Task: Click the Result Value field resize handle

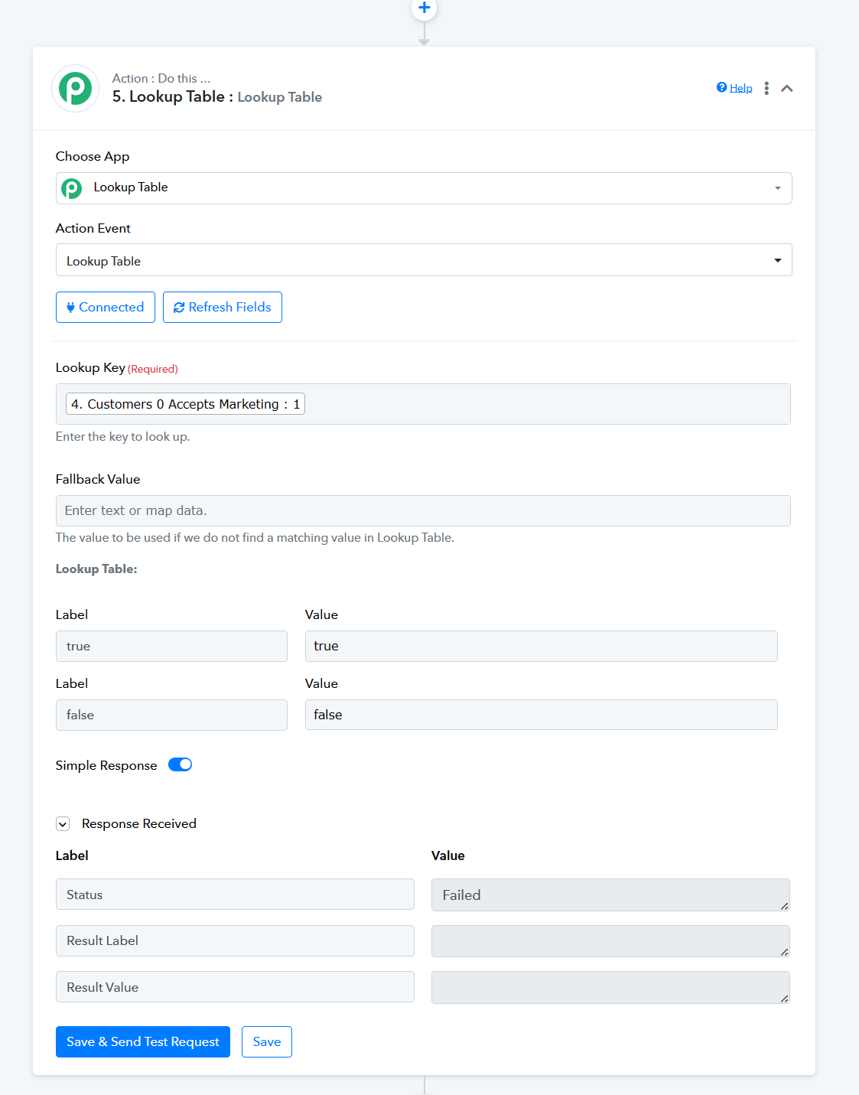Action: tap(784, 999)
